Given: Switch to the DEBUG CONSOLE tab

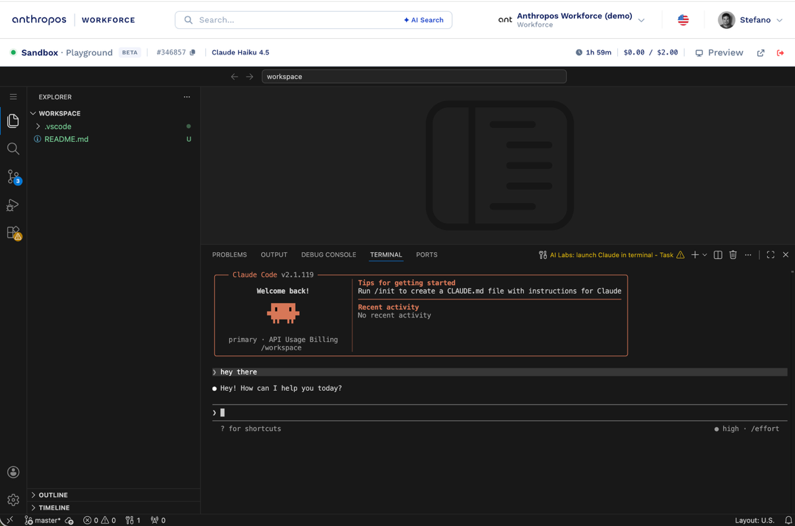Looking at the screenshot, I should tap(328, 255).
